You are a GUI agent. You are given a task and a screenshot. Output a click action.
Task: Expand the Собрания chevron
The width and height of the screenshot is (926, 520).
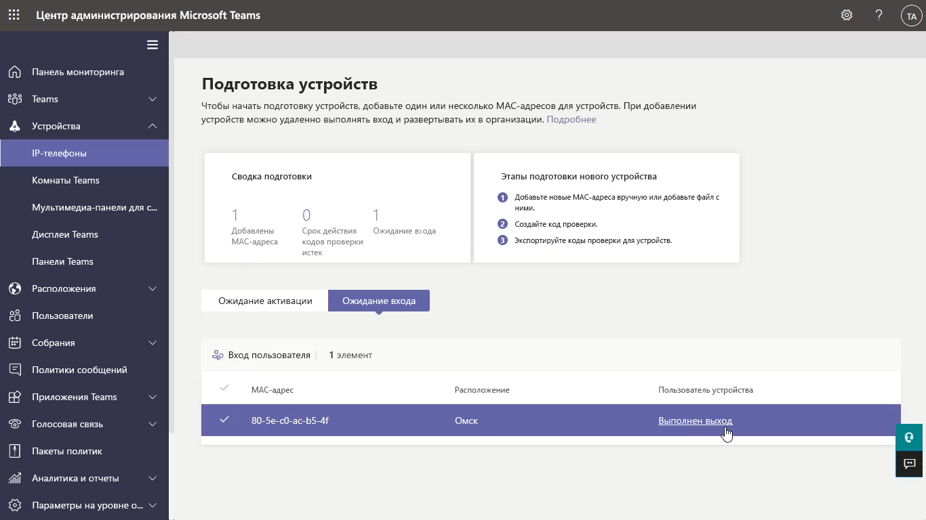153,343
